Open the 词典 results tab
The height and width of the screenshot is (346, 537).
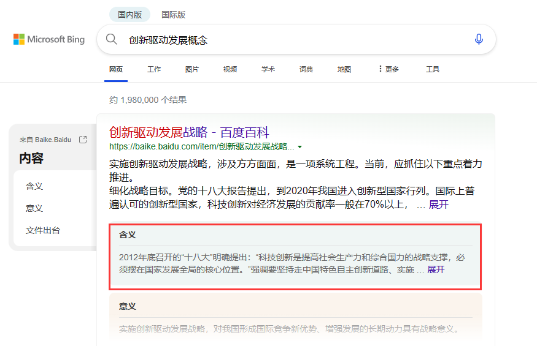click(x=306, y=69)
